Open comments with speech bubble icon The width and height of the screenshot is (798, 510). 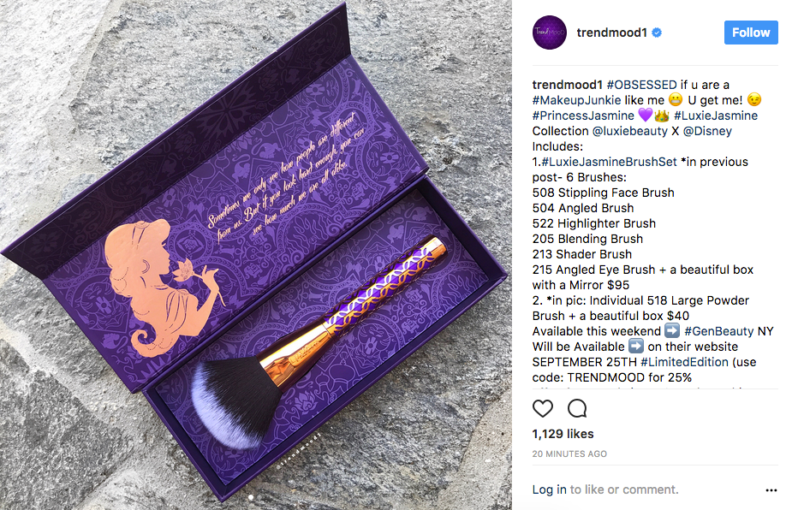coord(578,408)
